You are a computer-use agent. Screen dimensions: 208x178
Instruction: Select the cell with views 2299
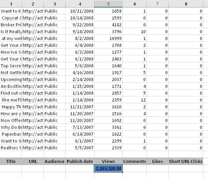coord(108,141)
